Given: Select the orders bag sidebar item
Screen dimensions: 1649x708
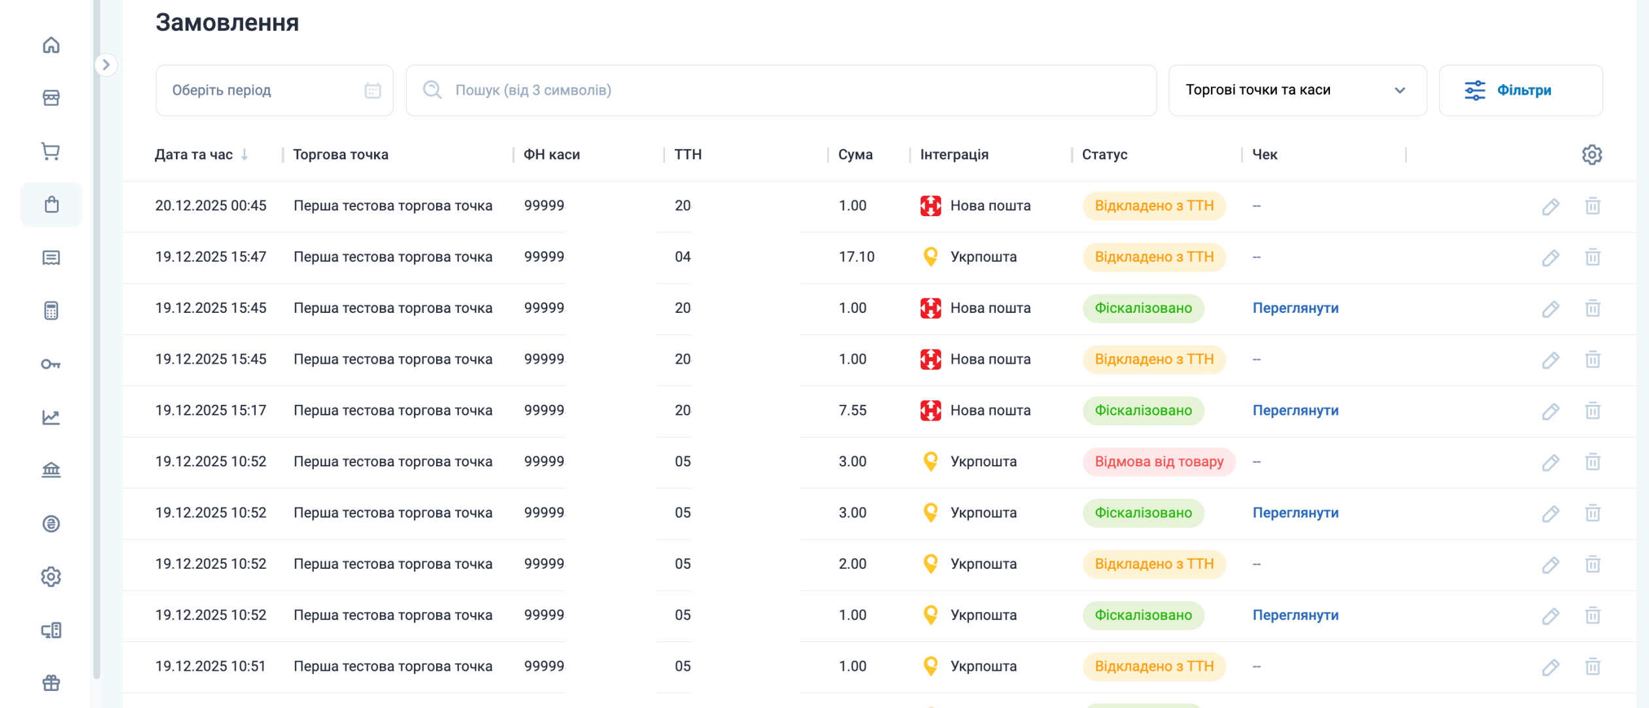Looking at the screenshot, I should point(51,204).
